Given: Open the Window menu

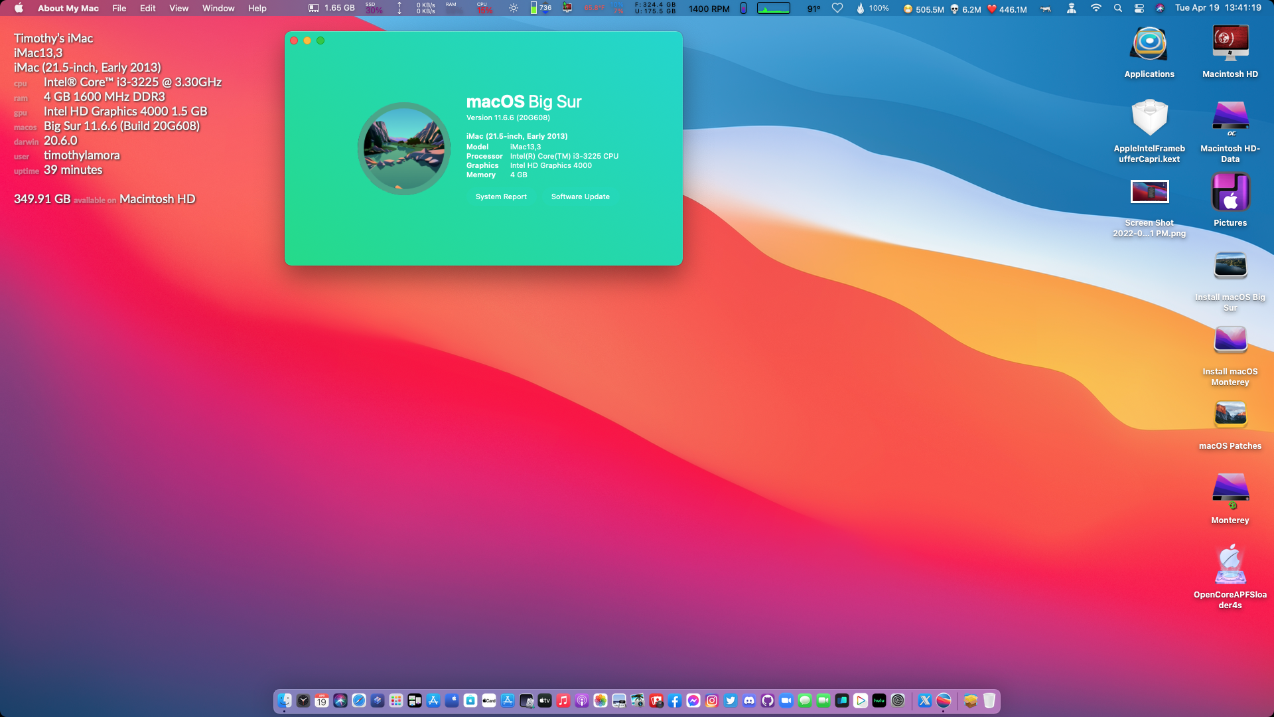Looking at the screenshot, I should click(218, 8).
